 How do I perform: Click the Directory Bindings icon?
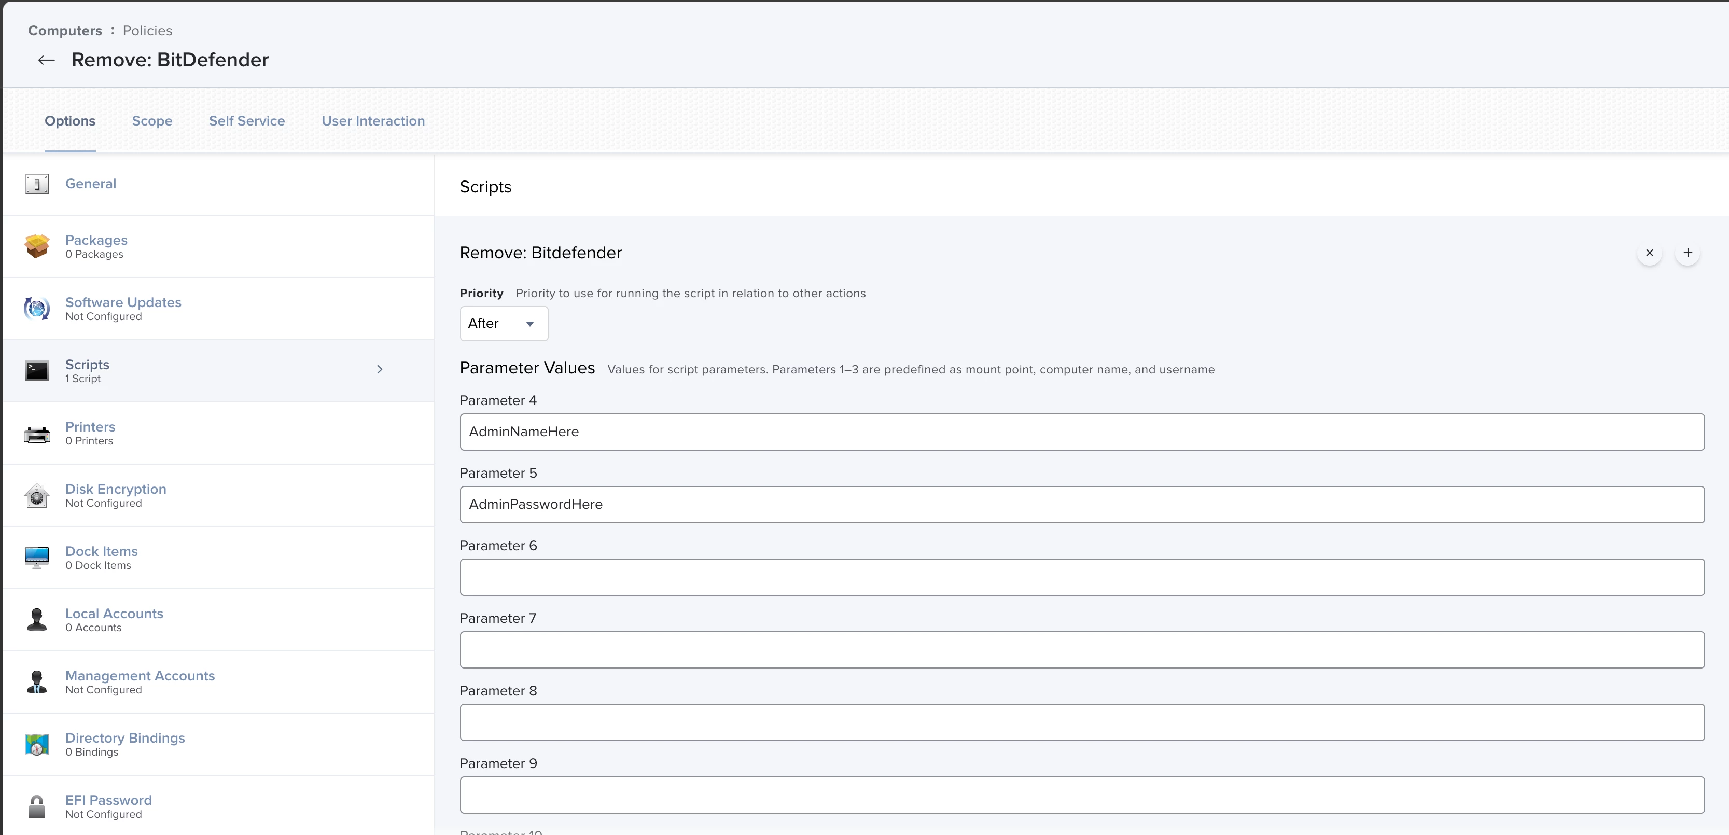37,744
